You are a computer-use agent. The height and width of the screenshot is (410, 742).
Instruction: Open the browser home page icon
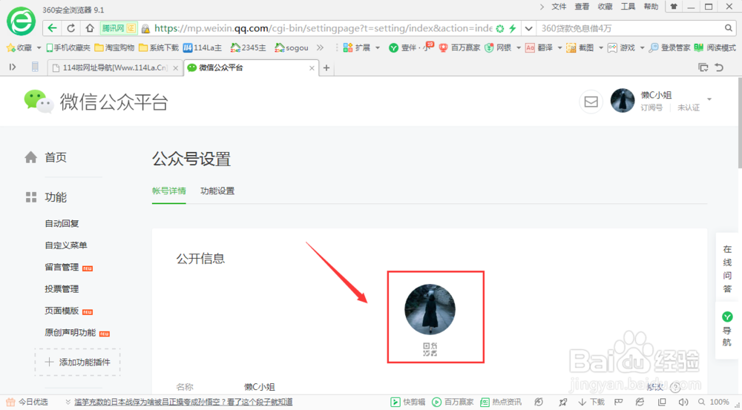click(90, 28)
